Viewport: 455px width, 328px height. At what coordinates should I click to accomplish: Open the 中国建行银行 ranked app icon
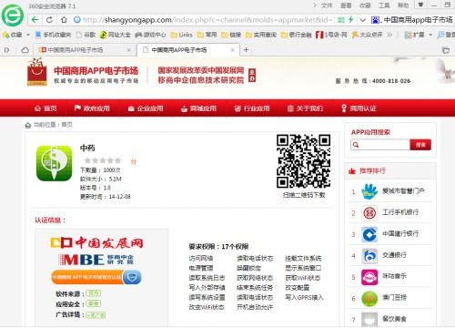369,234
